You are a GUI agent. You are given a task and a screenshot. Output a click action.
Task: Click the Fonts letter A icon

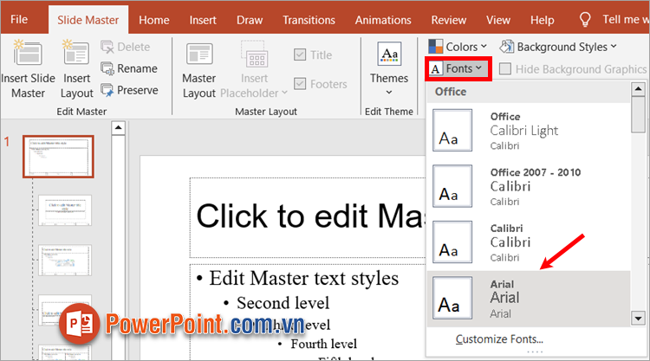click(x=435, y=68)
